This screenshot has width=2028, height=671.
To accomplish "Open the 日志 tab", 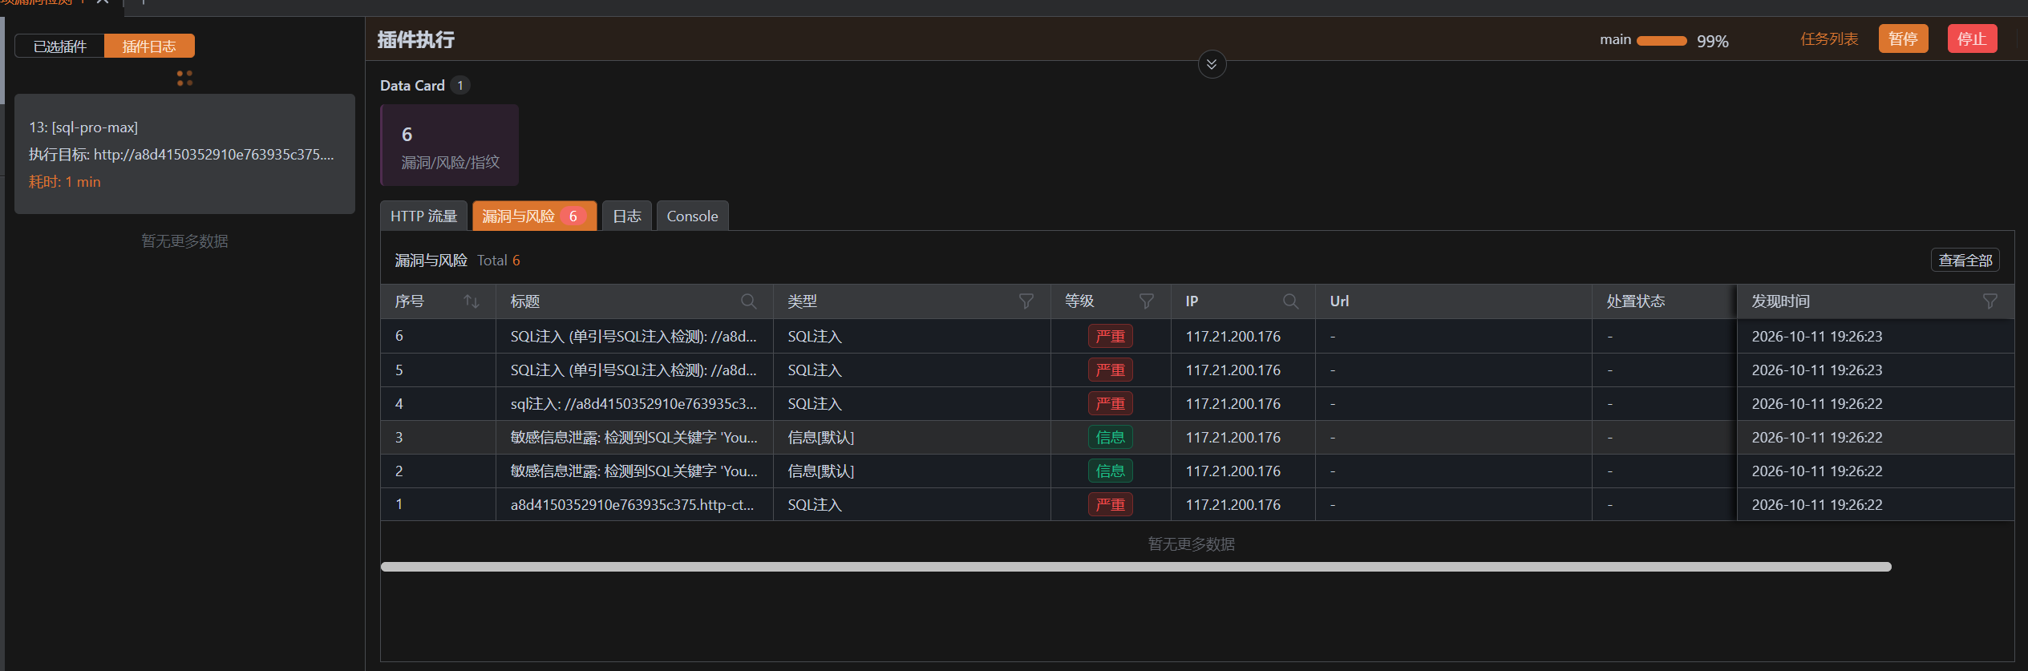I will coord(627,216).
